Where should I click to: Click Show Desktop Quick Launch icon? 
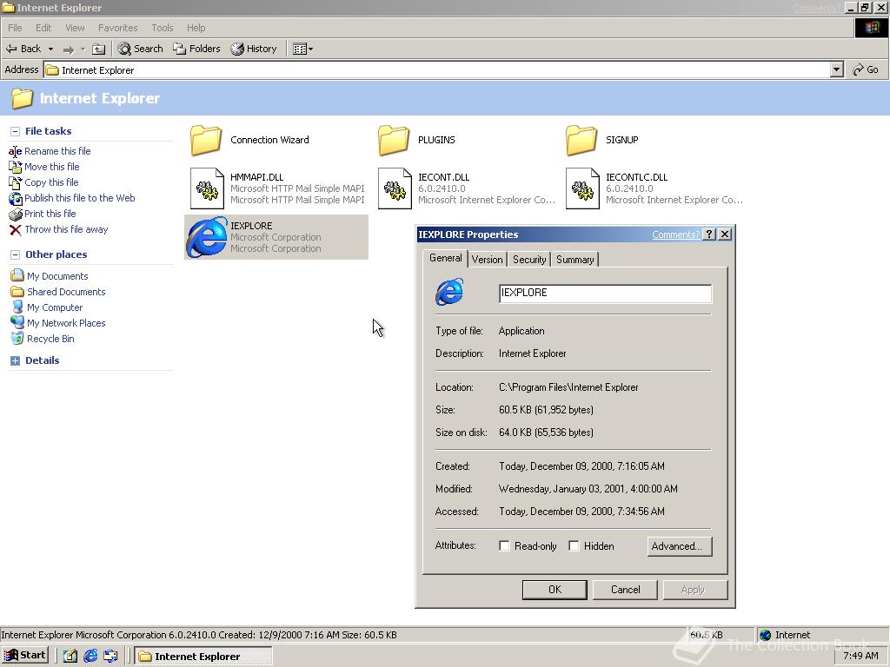110,656
